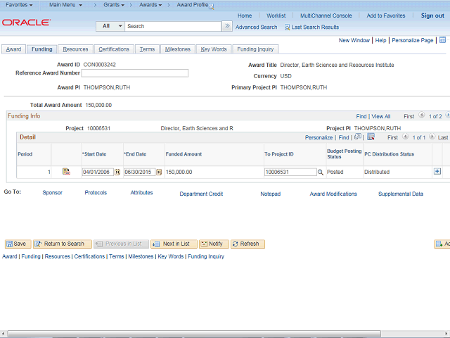Screen dimensions: 450x338
Task: Open the Worklist link
Action: (x=276, y=15)
